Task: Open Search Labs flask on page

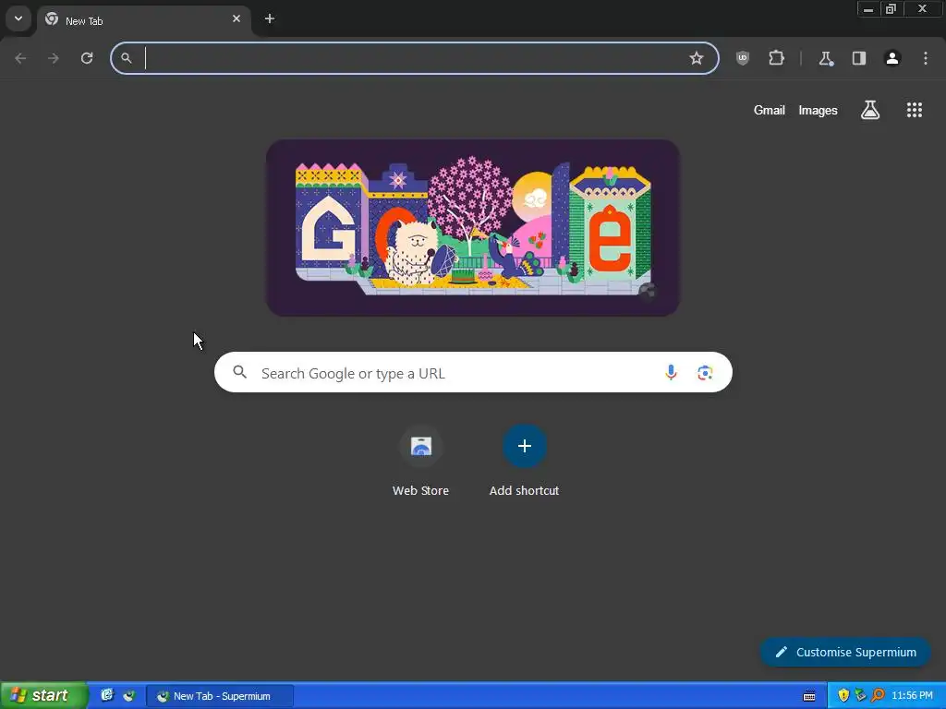Action: click(x=870, y=110)
